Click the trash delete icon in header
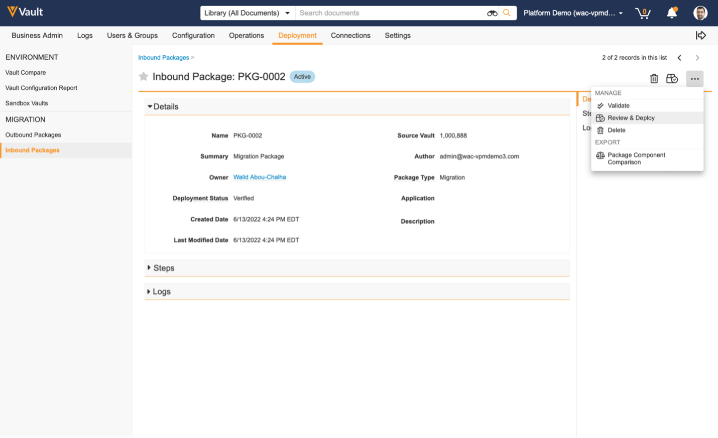Viewport: 718px width, 438px height. (654, 79)
